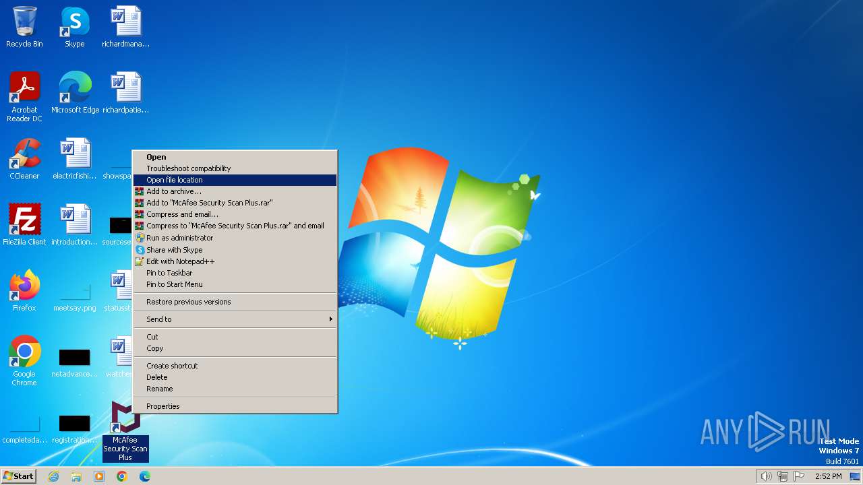Choose Create shortcut
This screenshot has height=485, width=863.
point(235,366)
